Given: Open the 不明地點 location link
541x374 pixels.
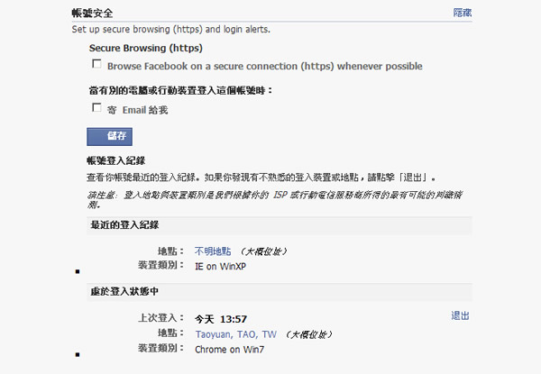Looking at the screenshot, I should point(213,251).
